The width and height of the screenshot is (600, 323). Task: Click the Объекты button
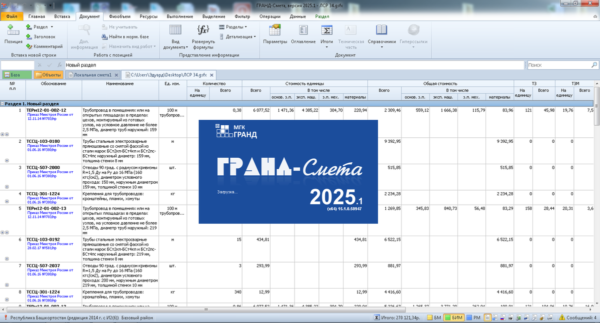point(48,75)
